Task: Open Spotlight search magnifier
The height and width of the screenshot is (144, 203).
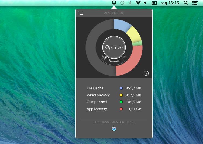Action: tap(186, 3)
